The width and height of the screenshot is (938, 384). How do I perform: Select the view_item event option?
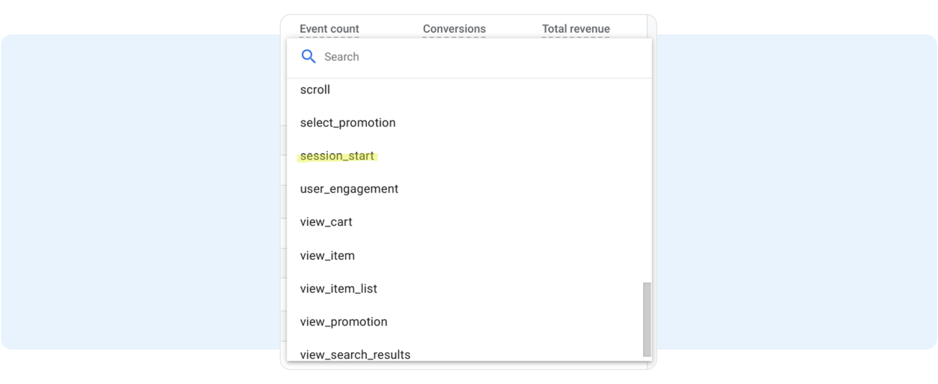327,255
